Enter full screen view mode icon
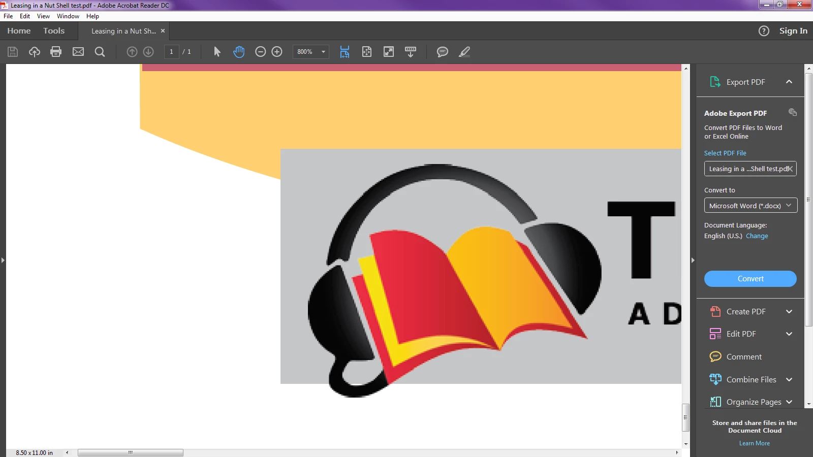Image resolution: width=813 pixels, height=457 pixels. pyautogui.click(x=389, y=52)
